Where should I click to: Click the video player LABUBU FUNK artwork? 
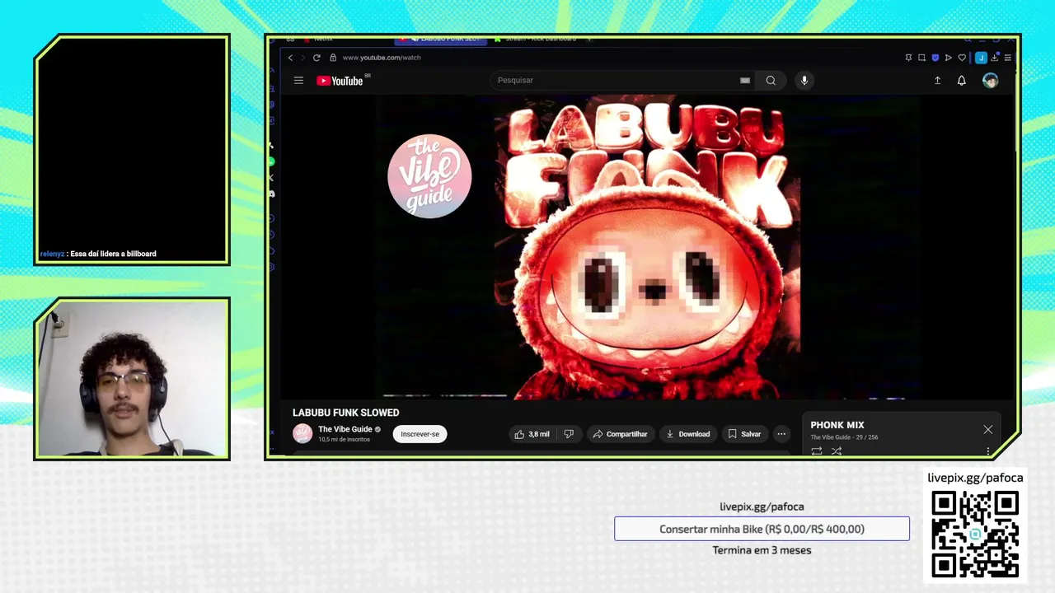[x=647, y=247]
